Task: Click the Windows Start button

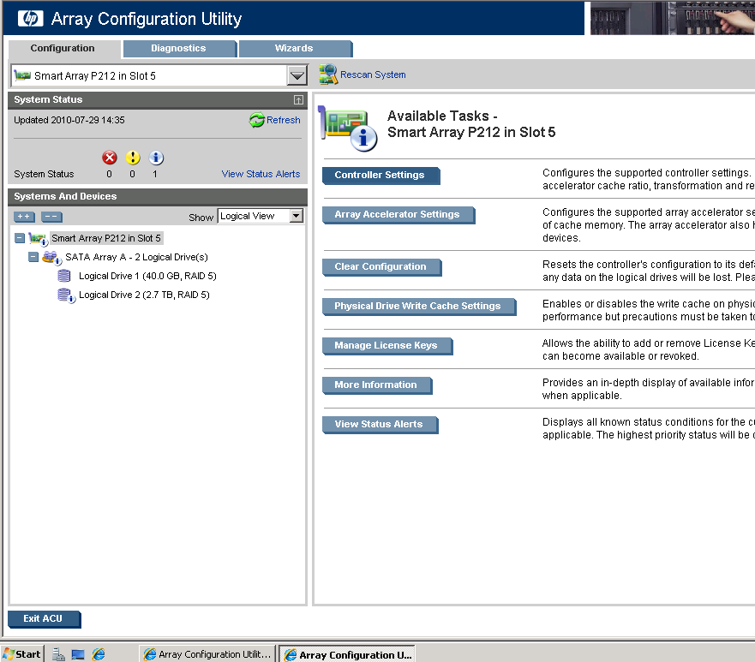Action: tap(22, 654)
